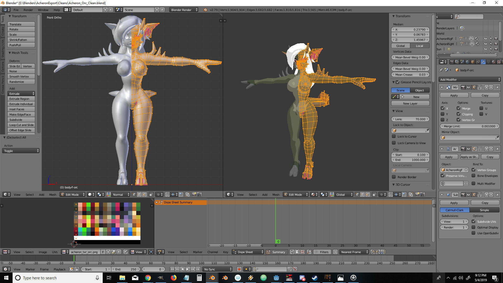Open the Render properties camera tab
Screen dimensions: 503x283
(x=452, y=62)
